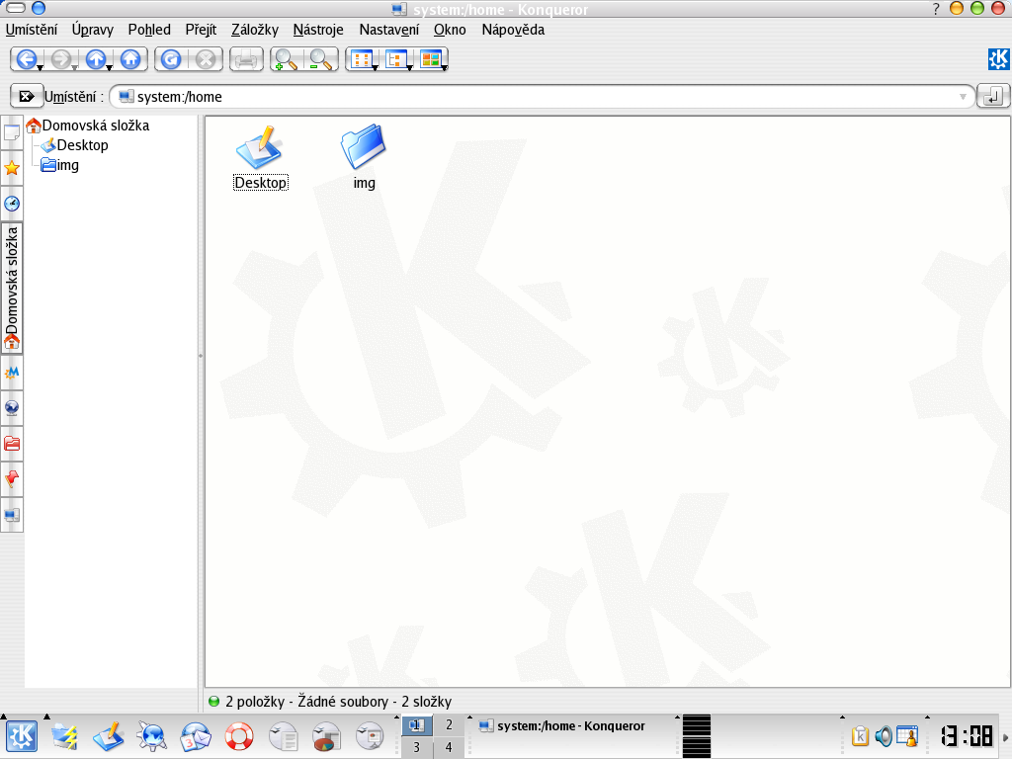Open the Nástroje menu
The height and width of the screenshot is (759, 1012).
pos(318,30)
